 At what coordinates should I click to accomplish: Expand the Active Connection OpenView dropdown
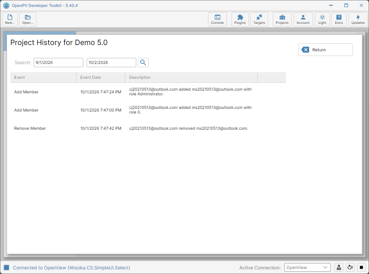307,267
